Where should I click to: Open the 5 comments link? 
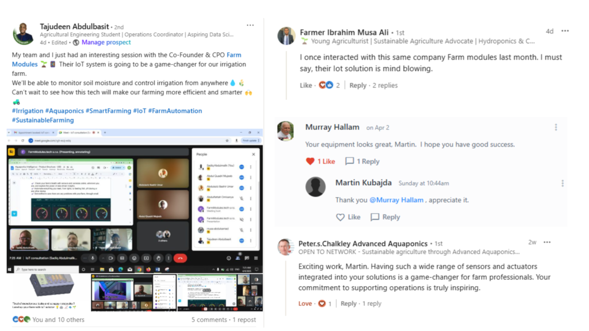pyautogui.click(x=209, y=320)
